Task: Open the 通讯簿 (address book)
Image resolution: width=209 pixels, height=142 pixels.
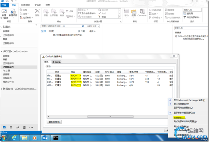Action: pyautogui.click(x=188, y=13)
